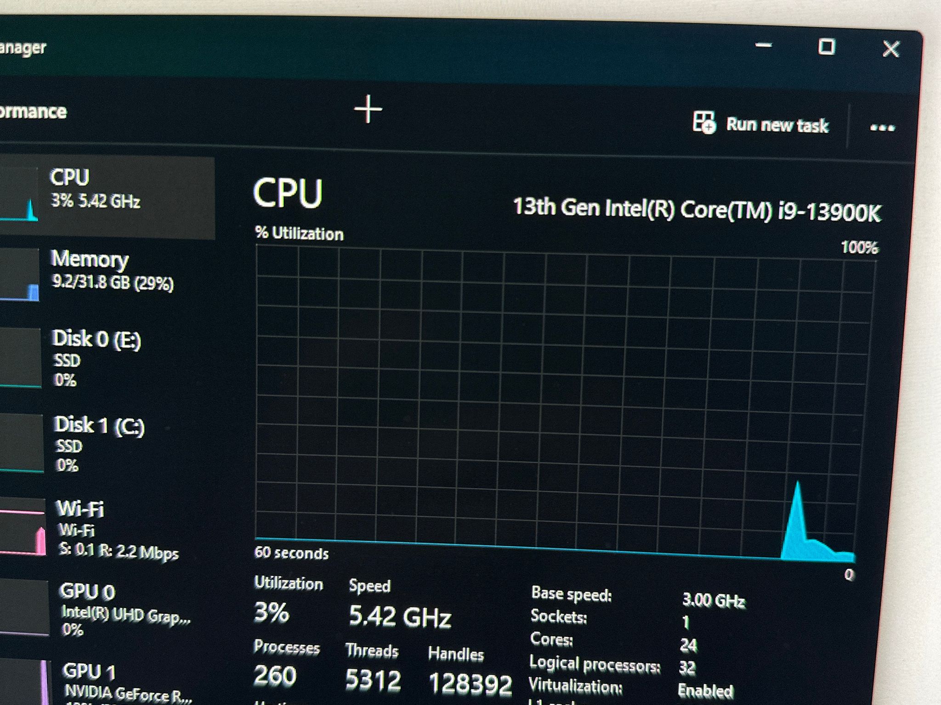Click the Virtualization Enabled value
Screen dimensions: 941x705
click(x=705, y=691)
